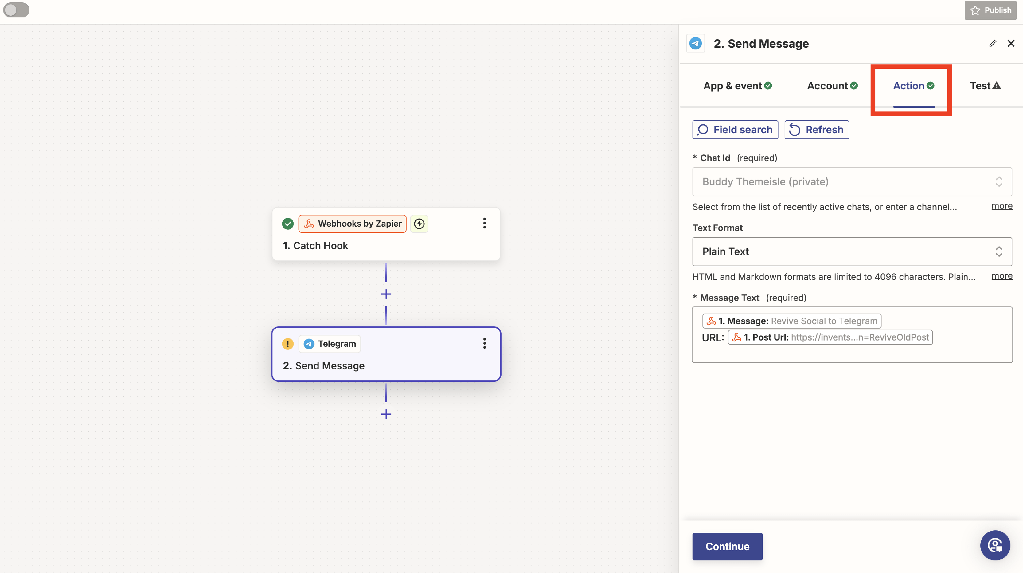Click the plus icon below Send Message step
The height and width of the screenshot is (573, 1023).
point(386,414)
